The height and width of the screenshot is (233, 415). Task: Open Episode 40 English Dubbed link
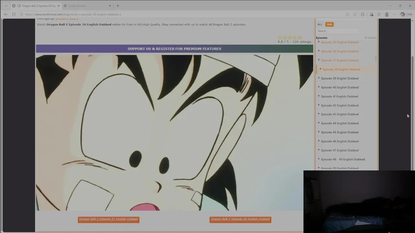coord(340,87)
